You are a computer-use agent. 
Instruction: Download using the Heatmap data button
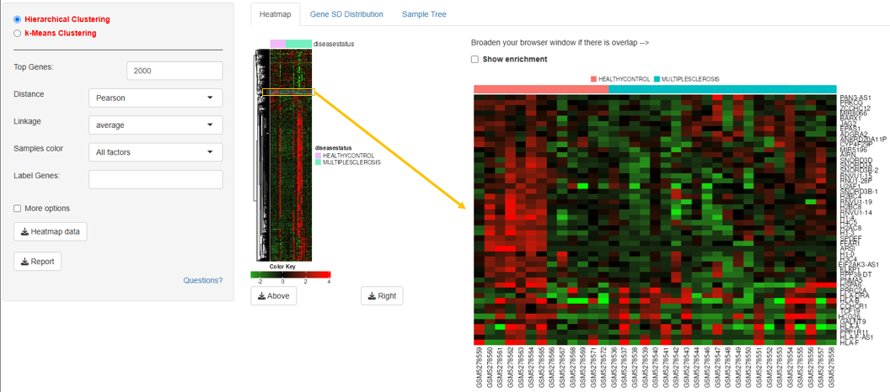coord(51,231)
